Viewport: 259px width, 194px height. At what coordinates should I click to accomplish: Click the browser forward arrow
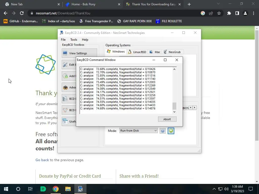(14, 13)
